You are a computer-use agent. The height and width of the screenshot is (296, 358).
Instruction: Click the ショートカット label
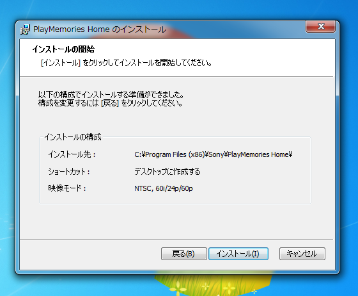[69, 172]
